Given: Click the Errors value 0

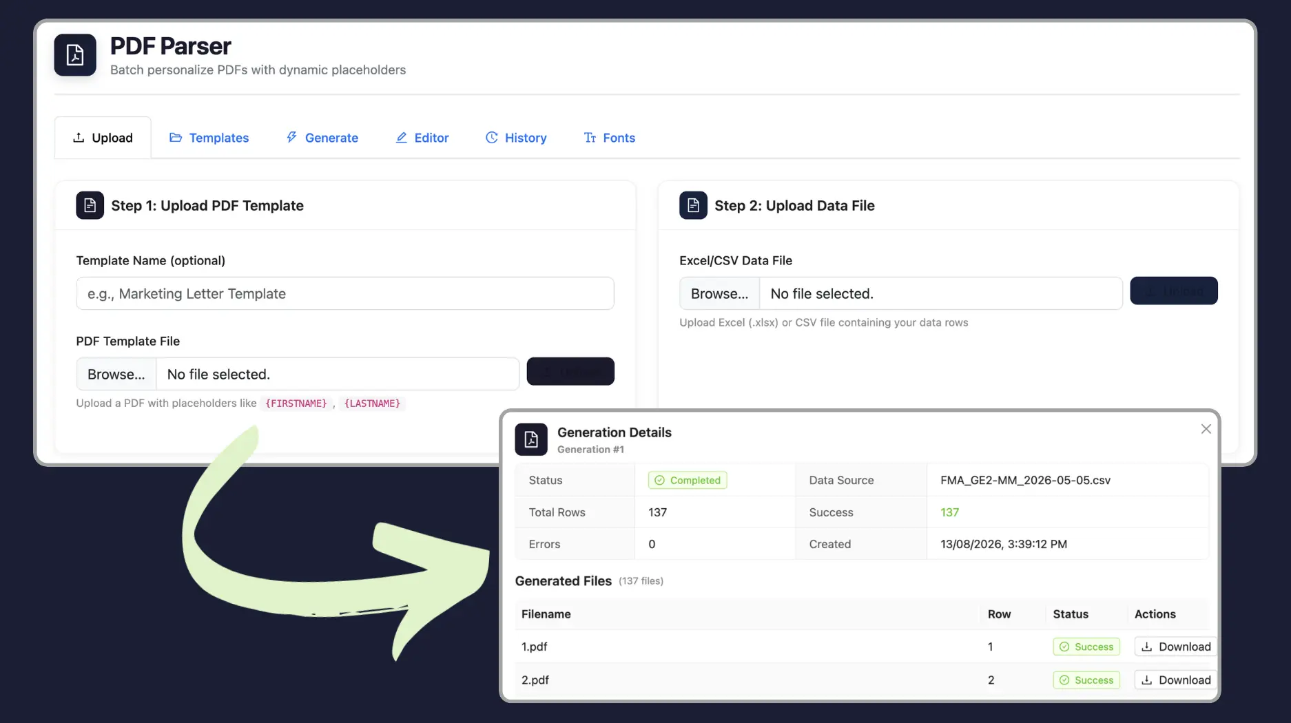Looking at the screenshot, I should point(652,544).
